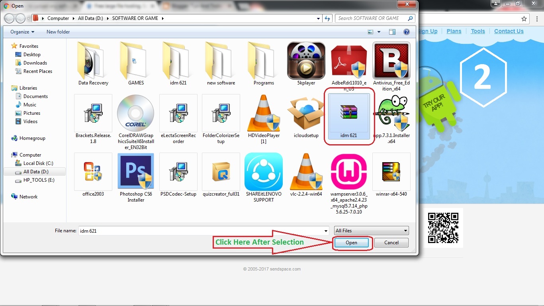Viewport: 544px width, 306px height.
Task: Select the office2003 icon
Action: pyautogui.click(x=93, y=172)
